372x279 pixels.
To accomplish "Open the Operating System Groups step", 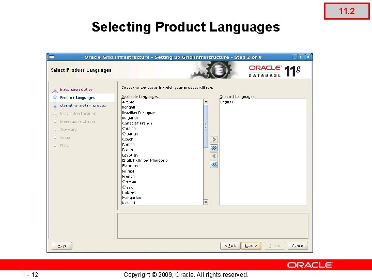I will click(83, 105).
